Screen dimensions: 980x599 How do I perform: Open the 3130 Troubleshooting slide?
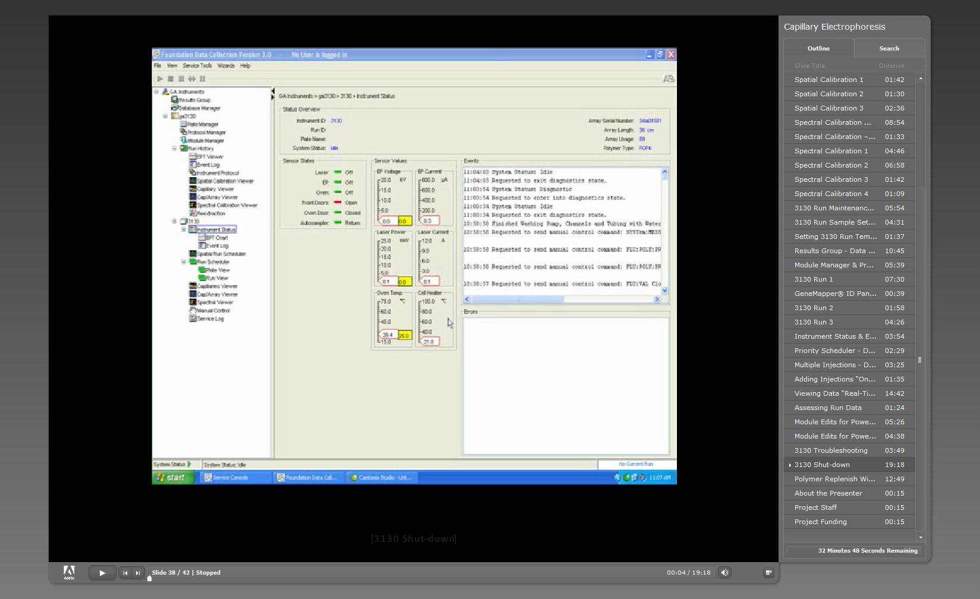coord(849,450)
